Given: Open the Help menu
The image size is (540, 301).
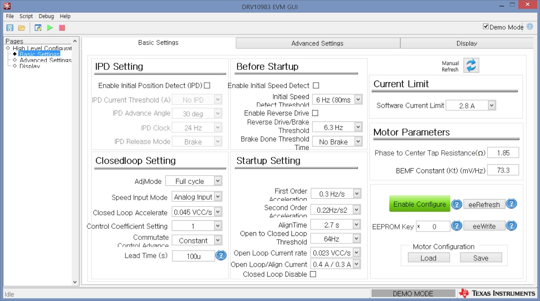Looking at the screenshot, I should coord(65,16).
